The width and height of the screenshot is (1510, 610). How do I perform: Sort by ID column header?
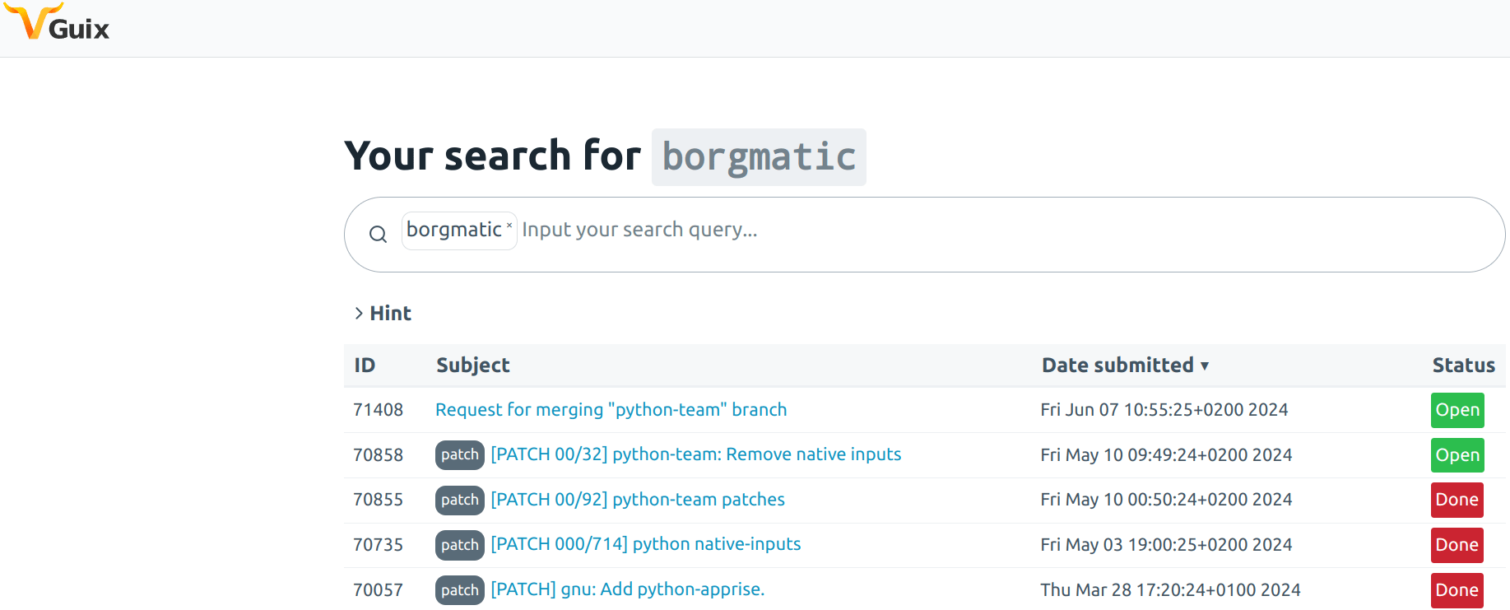[365, 366]
